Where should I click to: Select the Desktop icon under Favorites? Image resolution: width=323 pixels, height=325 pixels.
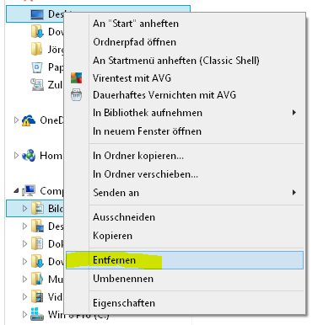[37, 14]
